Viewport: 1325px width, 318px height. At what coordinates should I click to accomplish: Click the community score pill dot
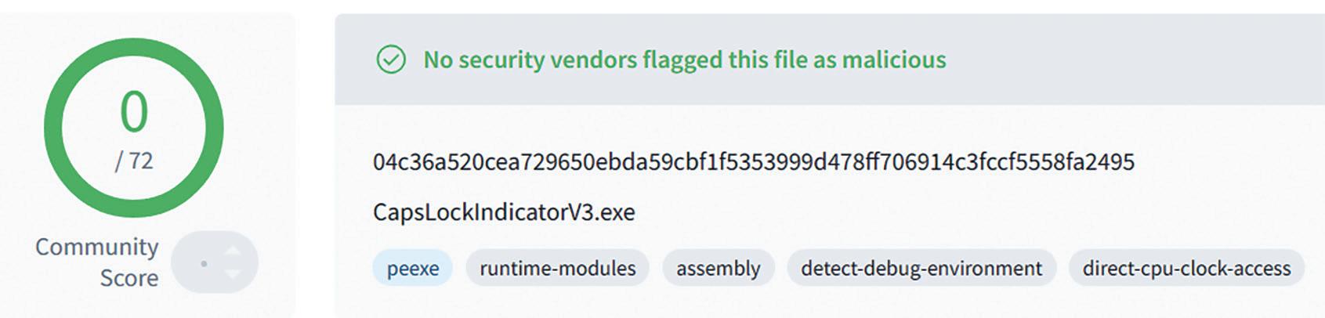coord(204,263)
